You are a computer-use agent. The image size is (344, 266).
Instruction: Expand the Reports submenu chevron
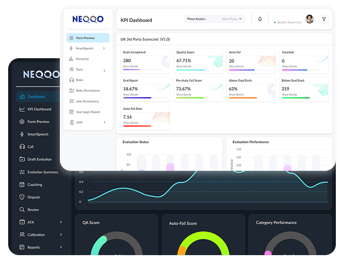pyautogui.click(x=61, y=247)
